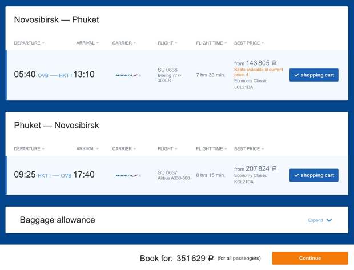Sort outbound flights by Arrival
The width and height of the screenshot is (354, 270).
click(87, 43)
